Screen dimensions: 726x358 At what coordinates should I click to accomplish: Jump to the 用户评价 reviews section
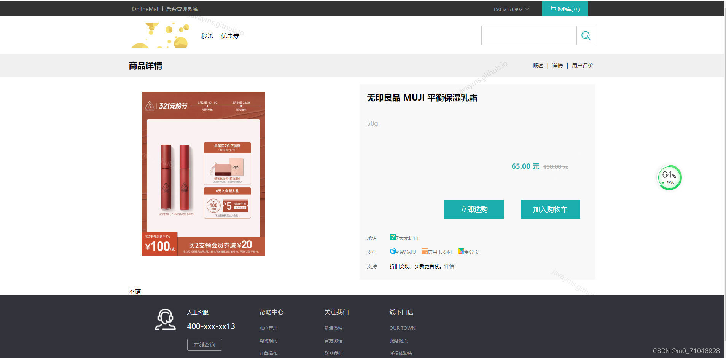[582, 66]
